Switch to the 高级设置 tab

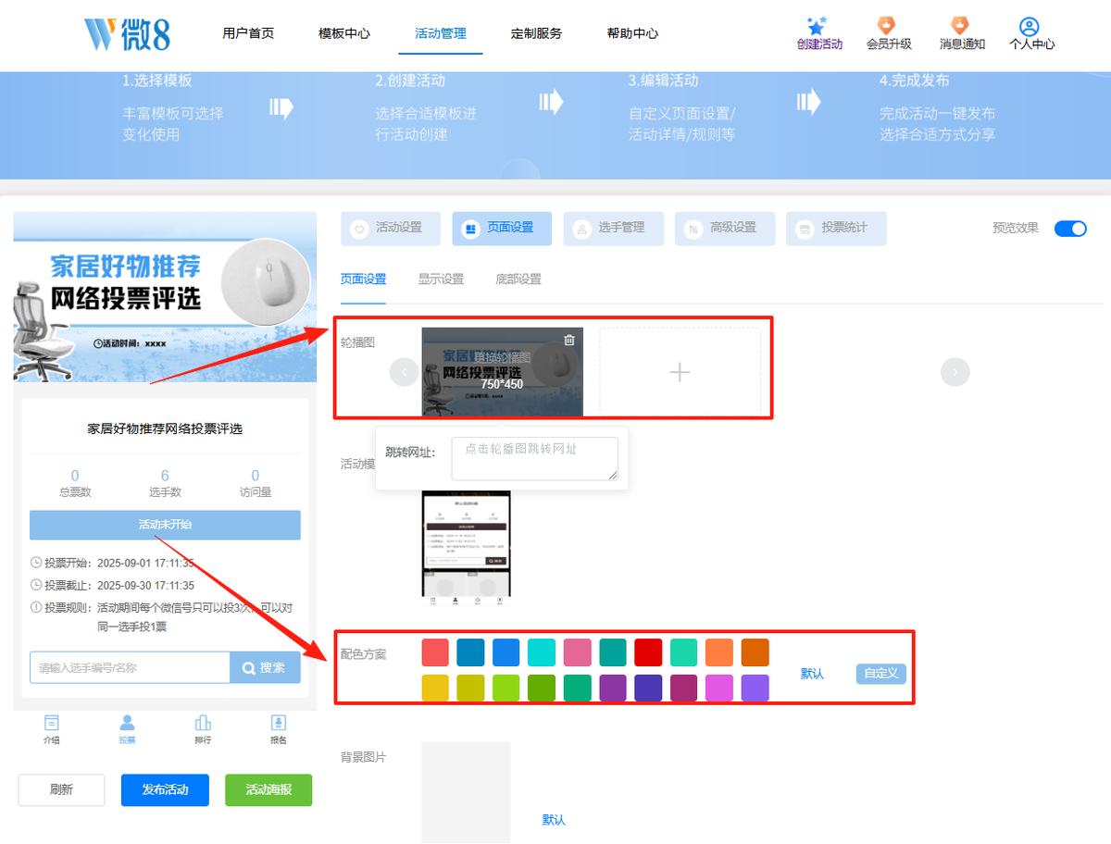pos(725,229)
